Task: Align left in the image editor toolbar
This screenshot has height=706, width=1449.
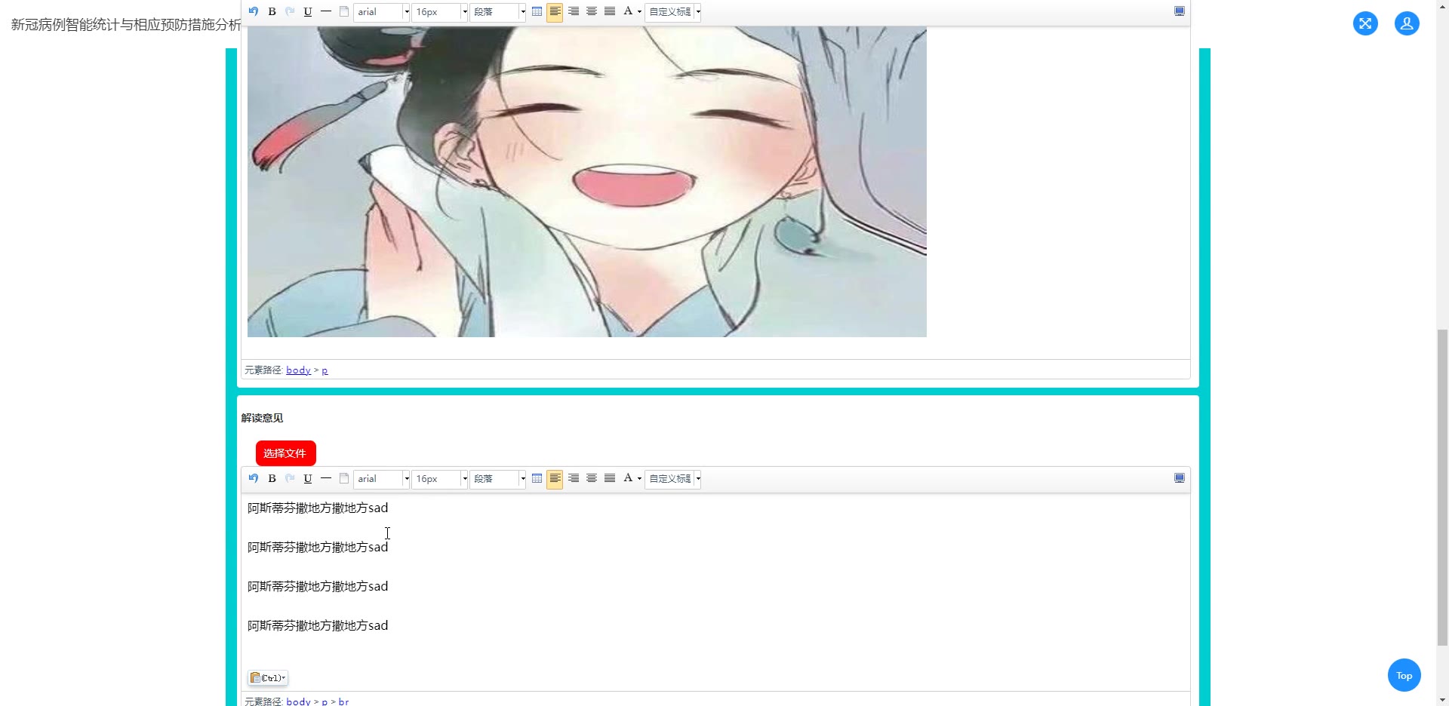Action: tap(555, 11)
